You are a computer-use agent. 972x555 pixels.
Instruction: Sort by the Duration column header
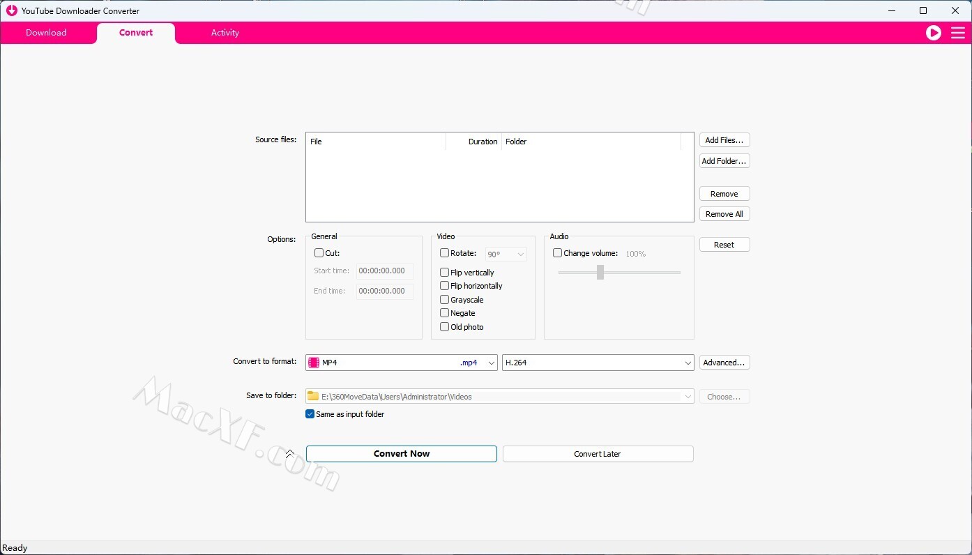[x=474, y=142]
